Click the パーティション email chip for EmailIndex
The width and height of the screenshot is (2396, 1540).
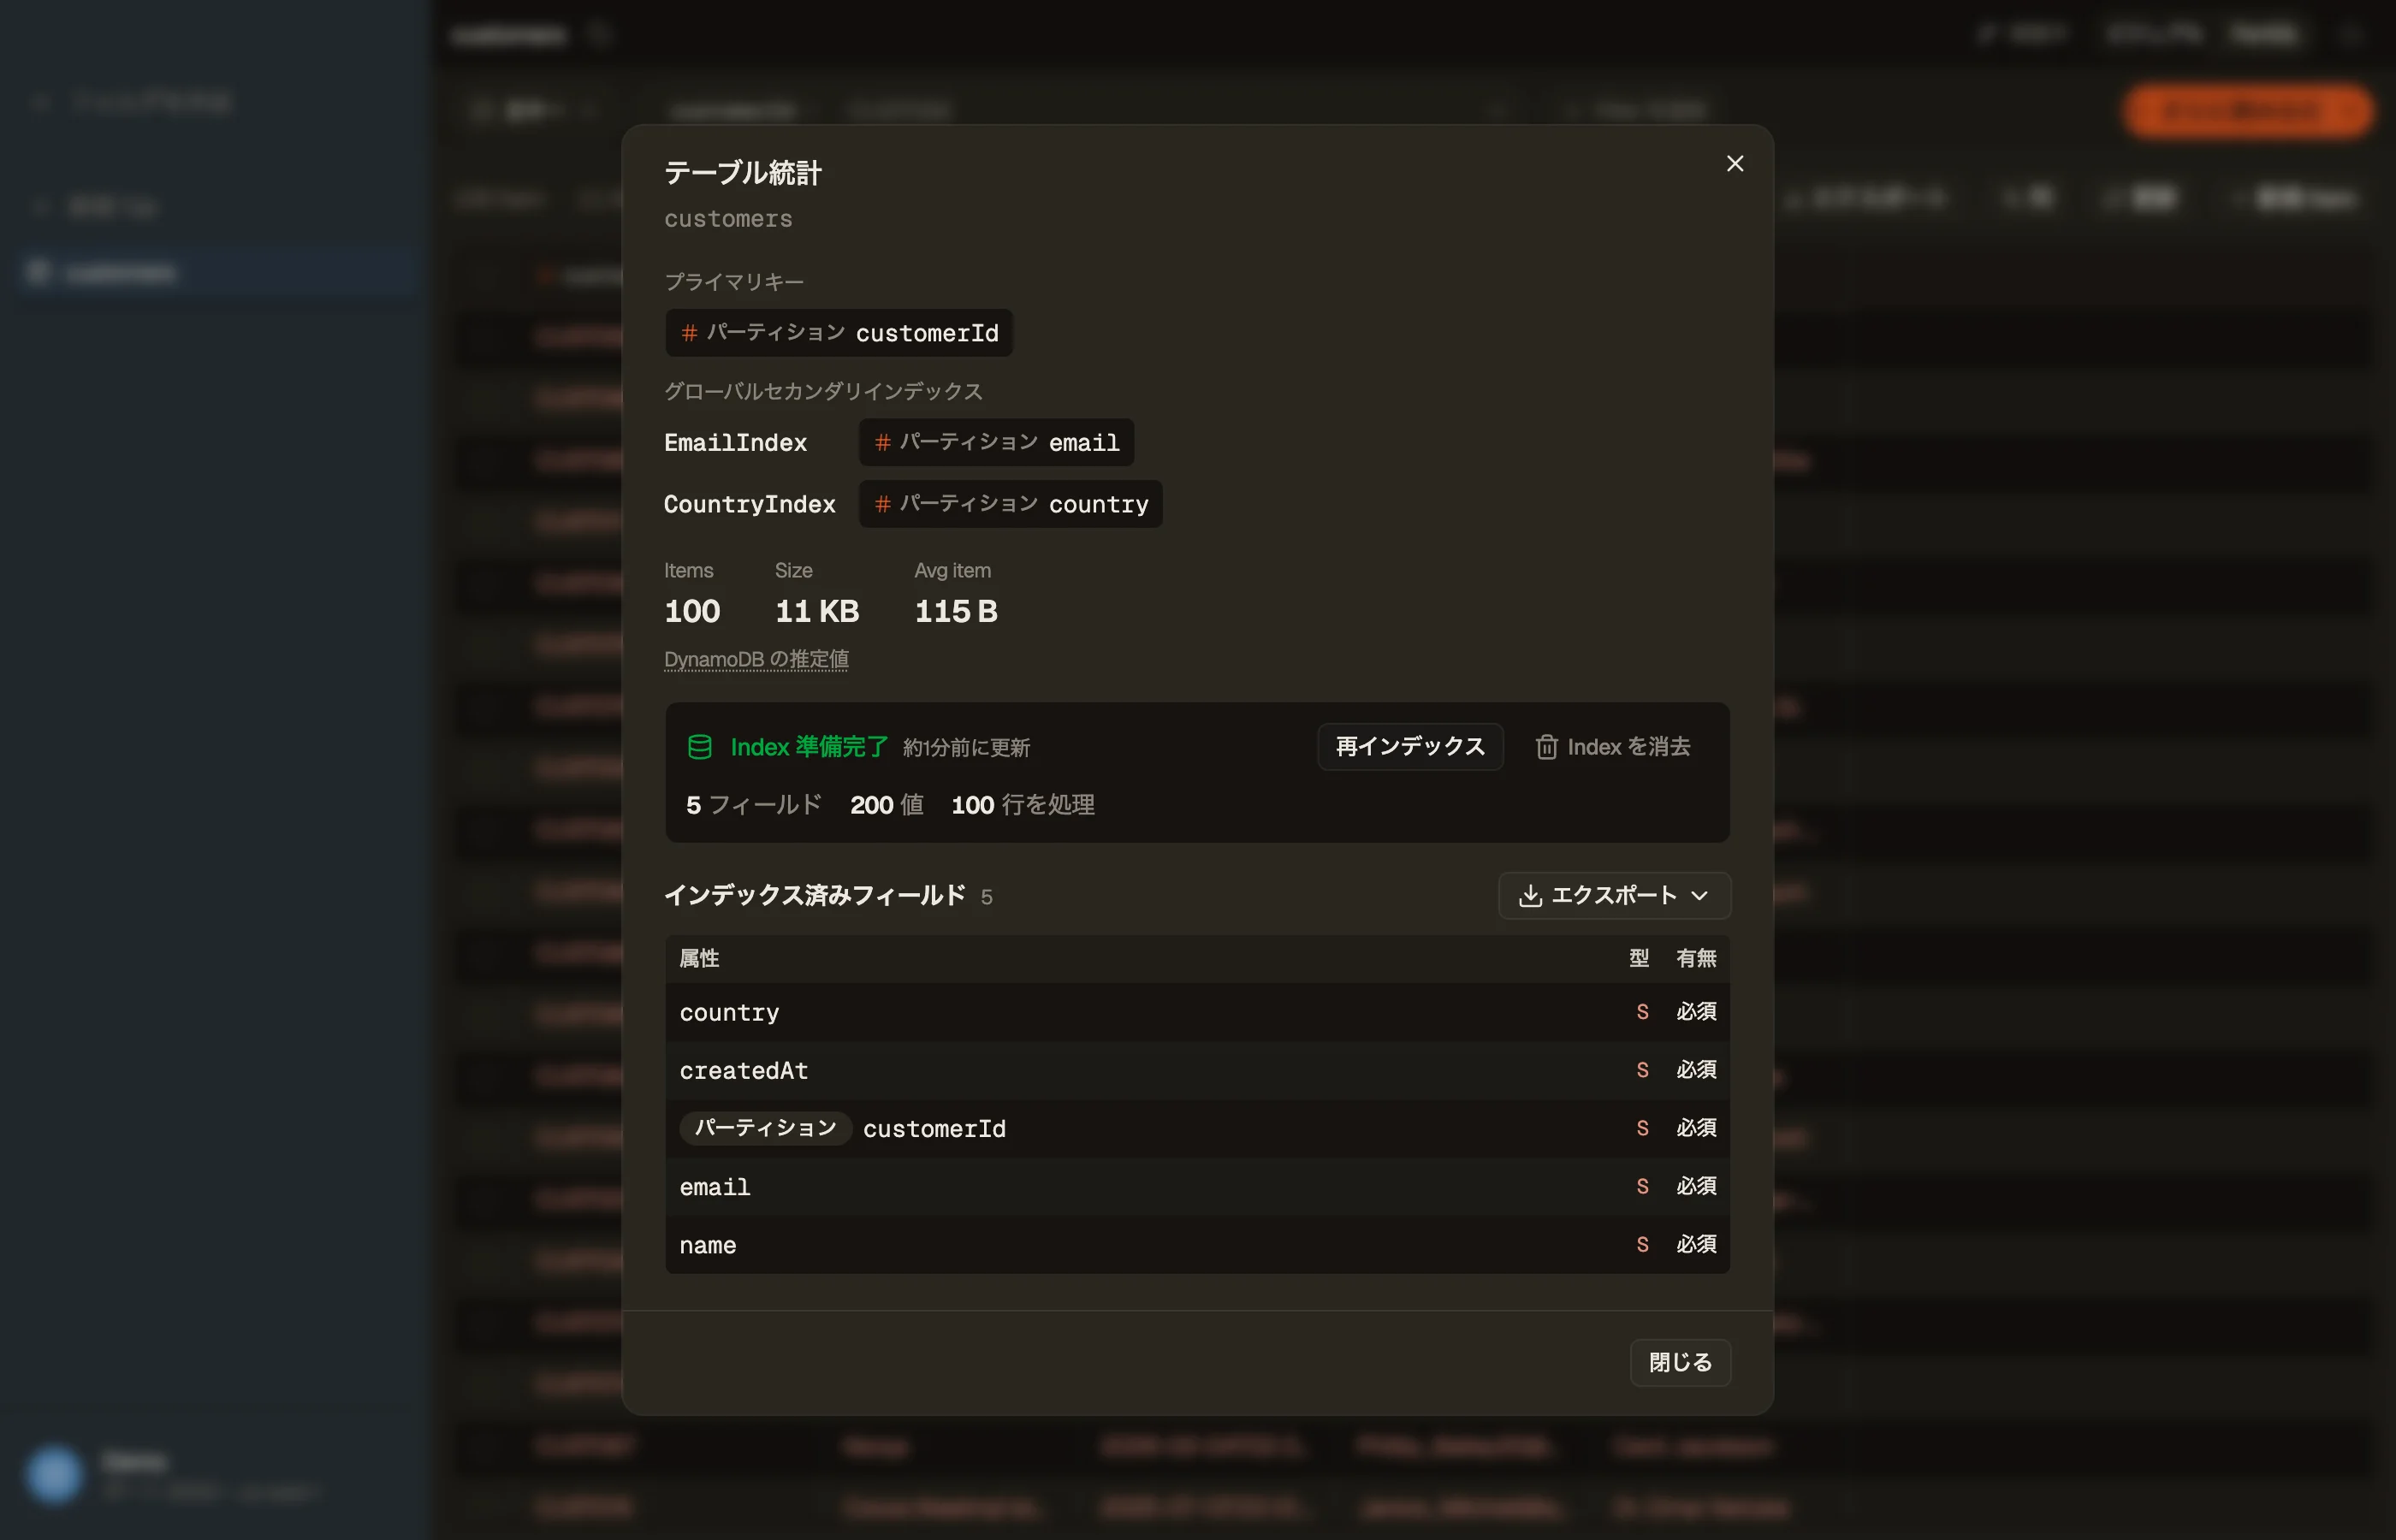pos(996,442)
